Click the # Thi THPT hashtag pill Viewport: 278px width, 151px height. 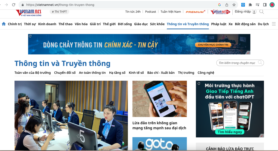pyautogui.click(x=59, y=12)
